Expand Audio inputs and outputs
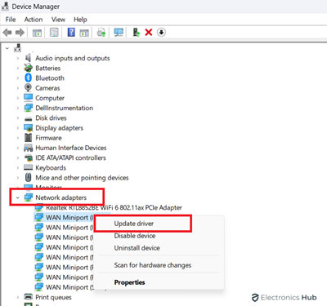This screenshot has height=306, width=327. [18, 58]
